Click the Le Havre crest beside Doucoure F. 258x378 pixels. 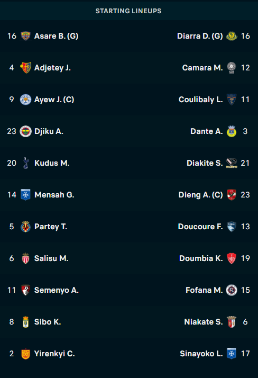[232, 227]
